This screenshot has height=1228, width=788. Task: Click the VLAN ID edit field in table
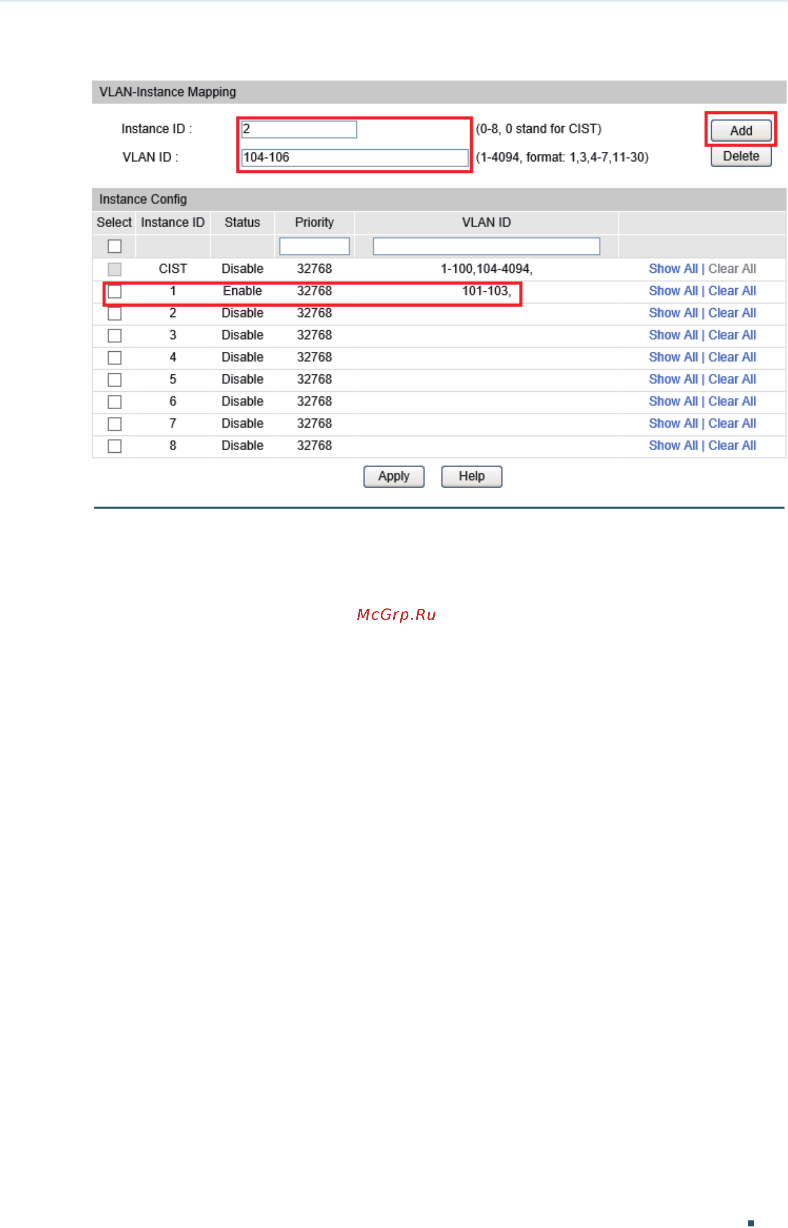click(x=486, y=246)
